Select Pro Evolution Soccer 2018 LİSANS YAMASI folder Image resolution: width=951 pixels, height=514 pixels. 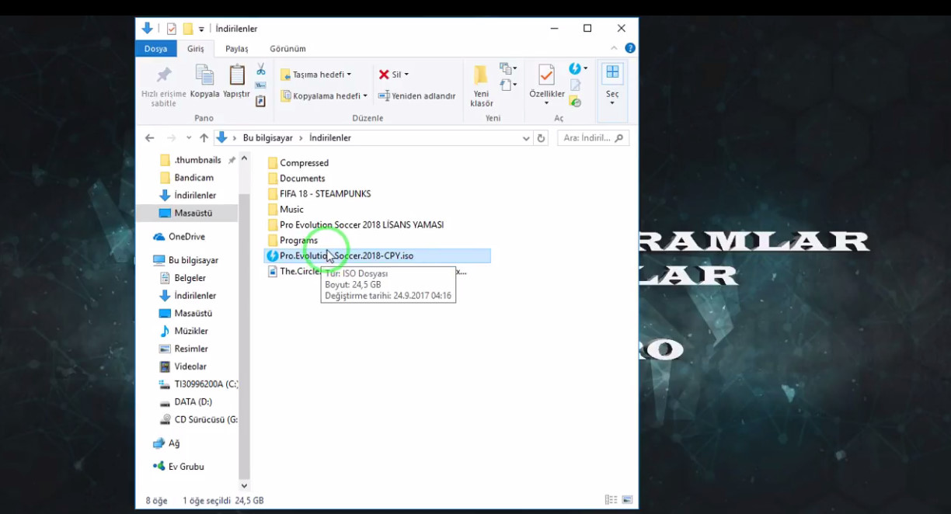(356, 225)
